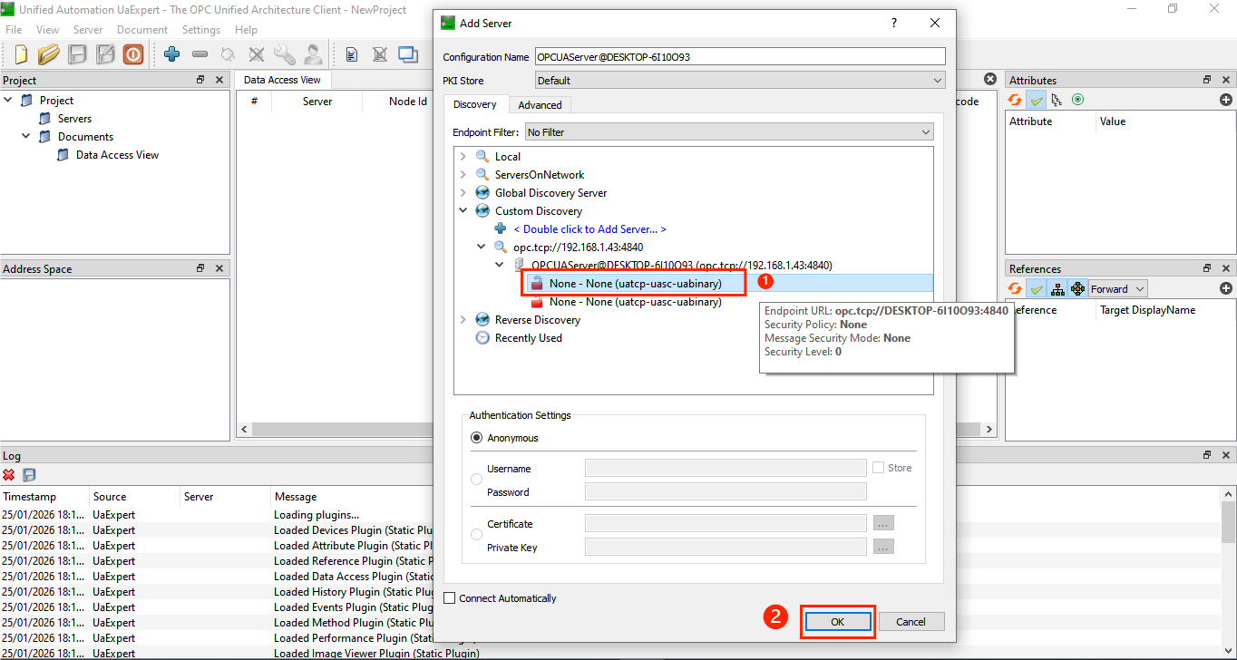Select the Anonymous authentication radio button
The image size is (1237, 660).
[476, 438]
